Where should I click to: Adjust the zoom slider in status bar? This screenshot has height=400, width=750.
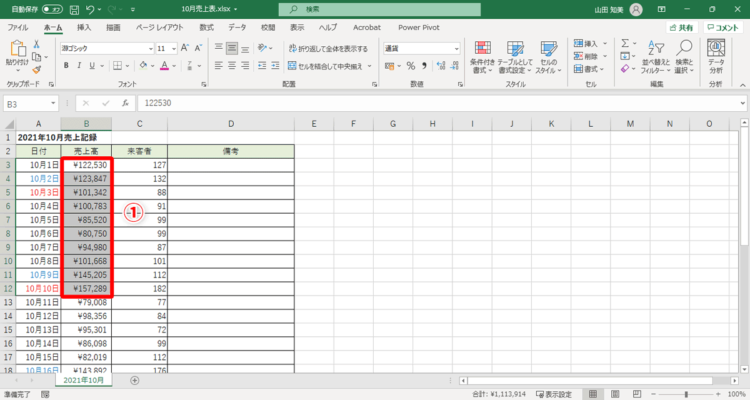[x=686, y=394]
